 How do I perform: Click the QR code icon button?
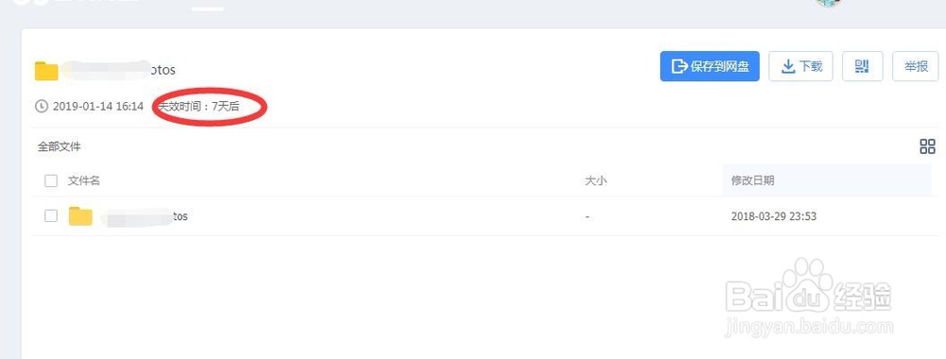pos(862,66)
